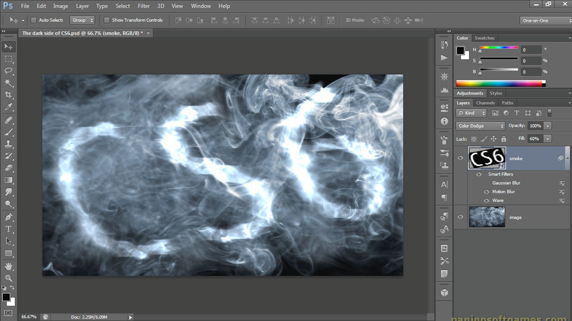Viewport: 572px width, 321px height.
Task: Switch to the Styles tab
Action: [x=496, y=93]
